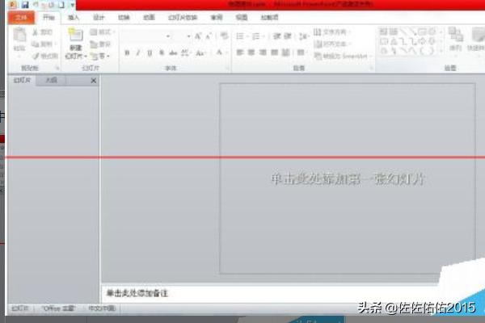Click the Cut icon in clipboard group
The height and width of the screenshot is (323, 485).
[x=44, y=33]
